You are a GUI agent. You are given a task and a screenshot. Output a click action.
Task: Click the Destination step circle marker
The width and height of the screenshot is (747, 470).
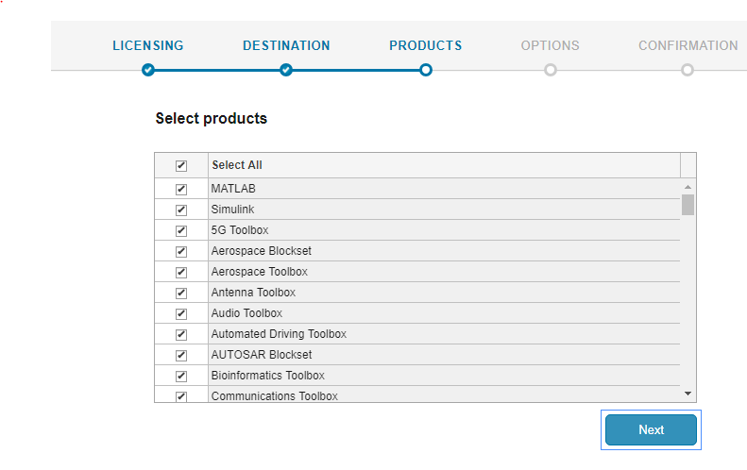[286, 70]
